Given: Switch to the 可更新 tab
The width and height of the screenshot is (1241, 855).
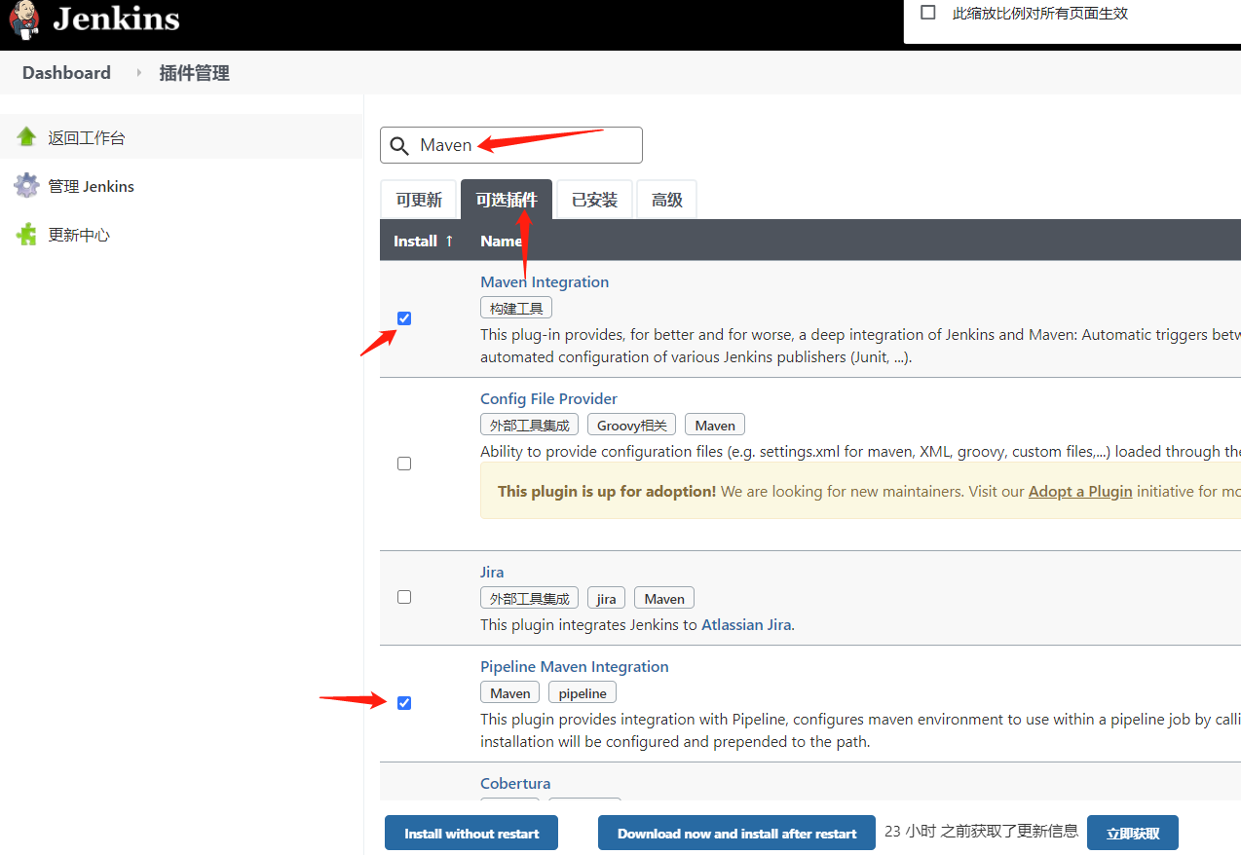Looking at the screenshot, I should (419, 200).
